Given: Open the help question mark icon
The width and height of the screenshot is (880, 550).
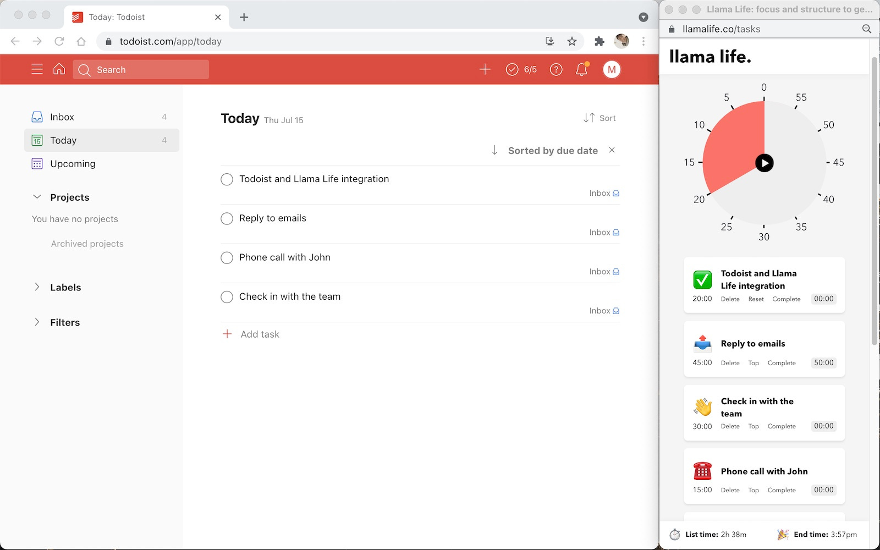Looking at the screenshot, I should click(556, 69).
